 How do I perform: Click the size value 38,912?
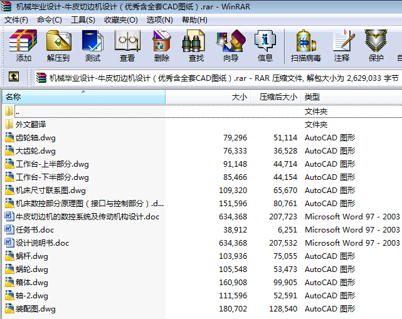click(x=235, y=230)
